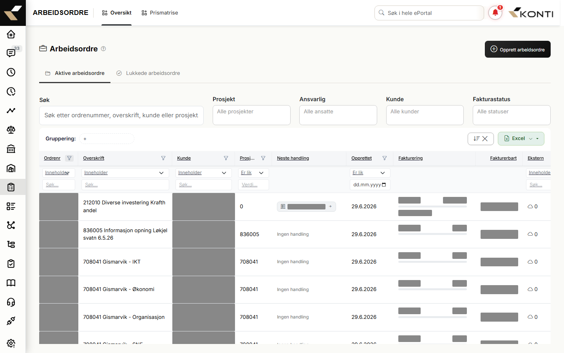Image resolution: width=564 pixels, height=353 pixels.
Task: Click the cloud icon in the 212010 row
Action: 530,206
